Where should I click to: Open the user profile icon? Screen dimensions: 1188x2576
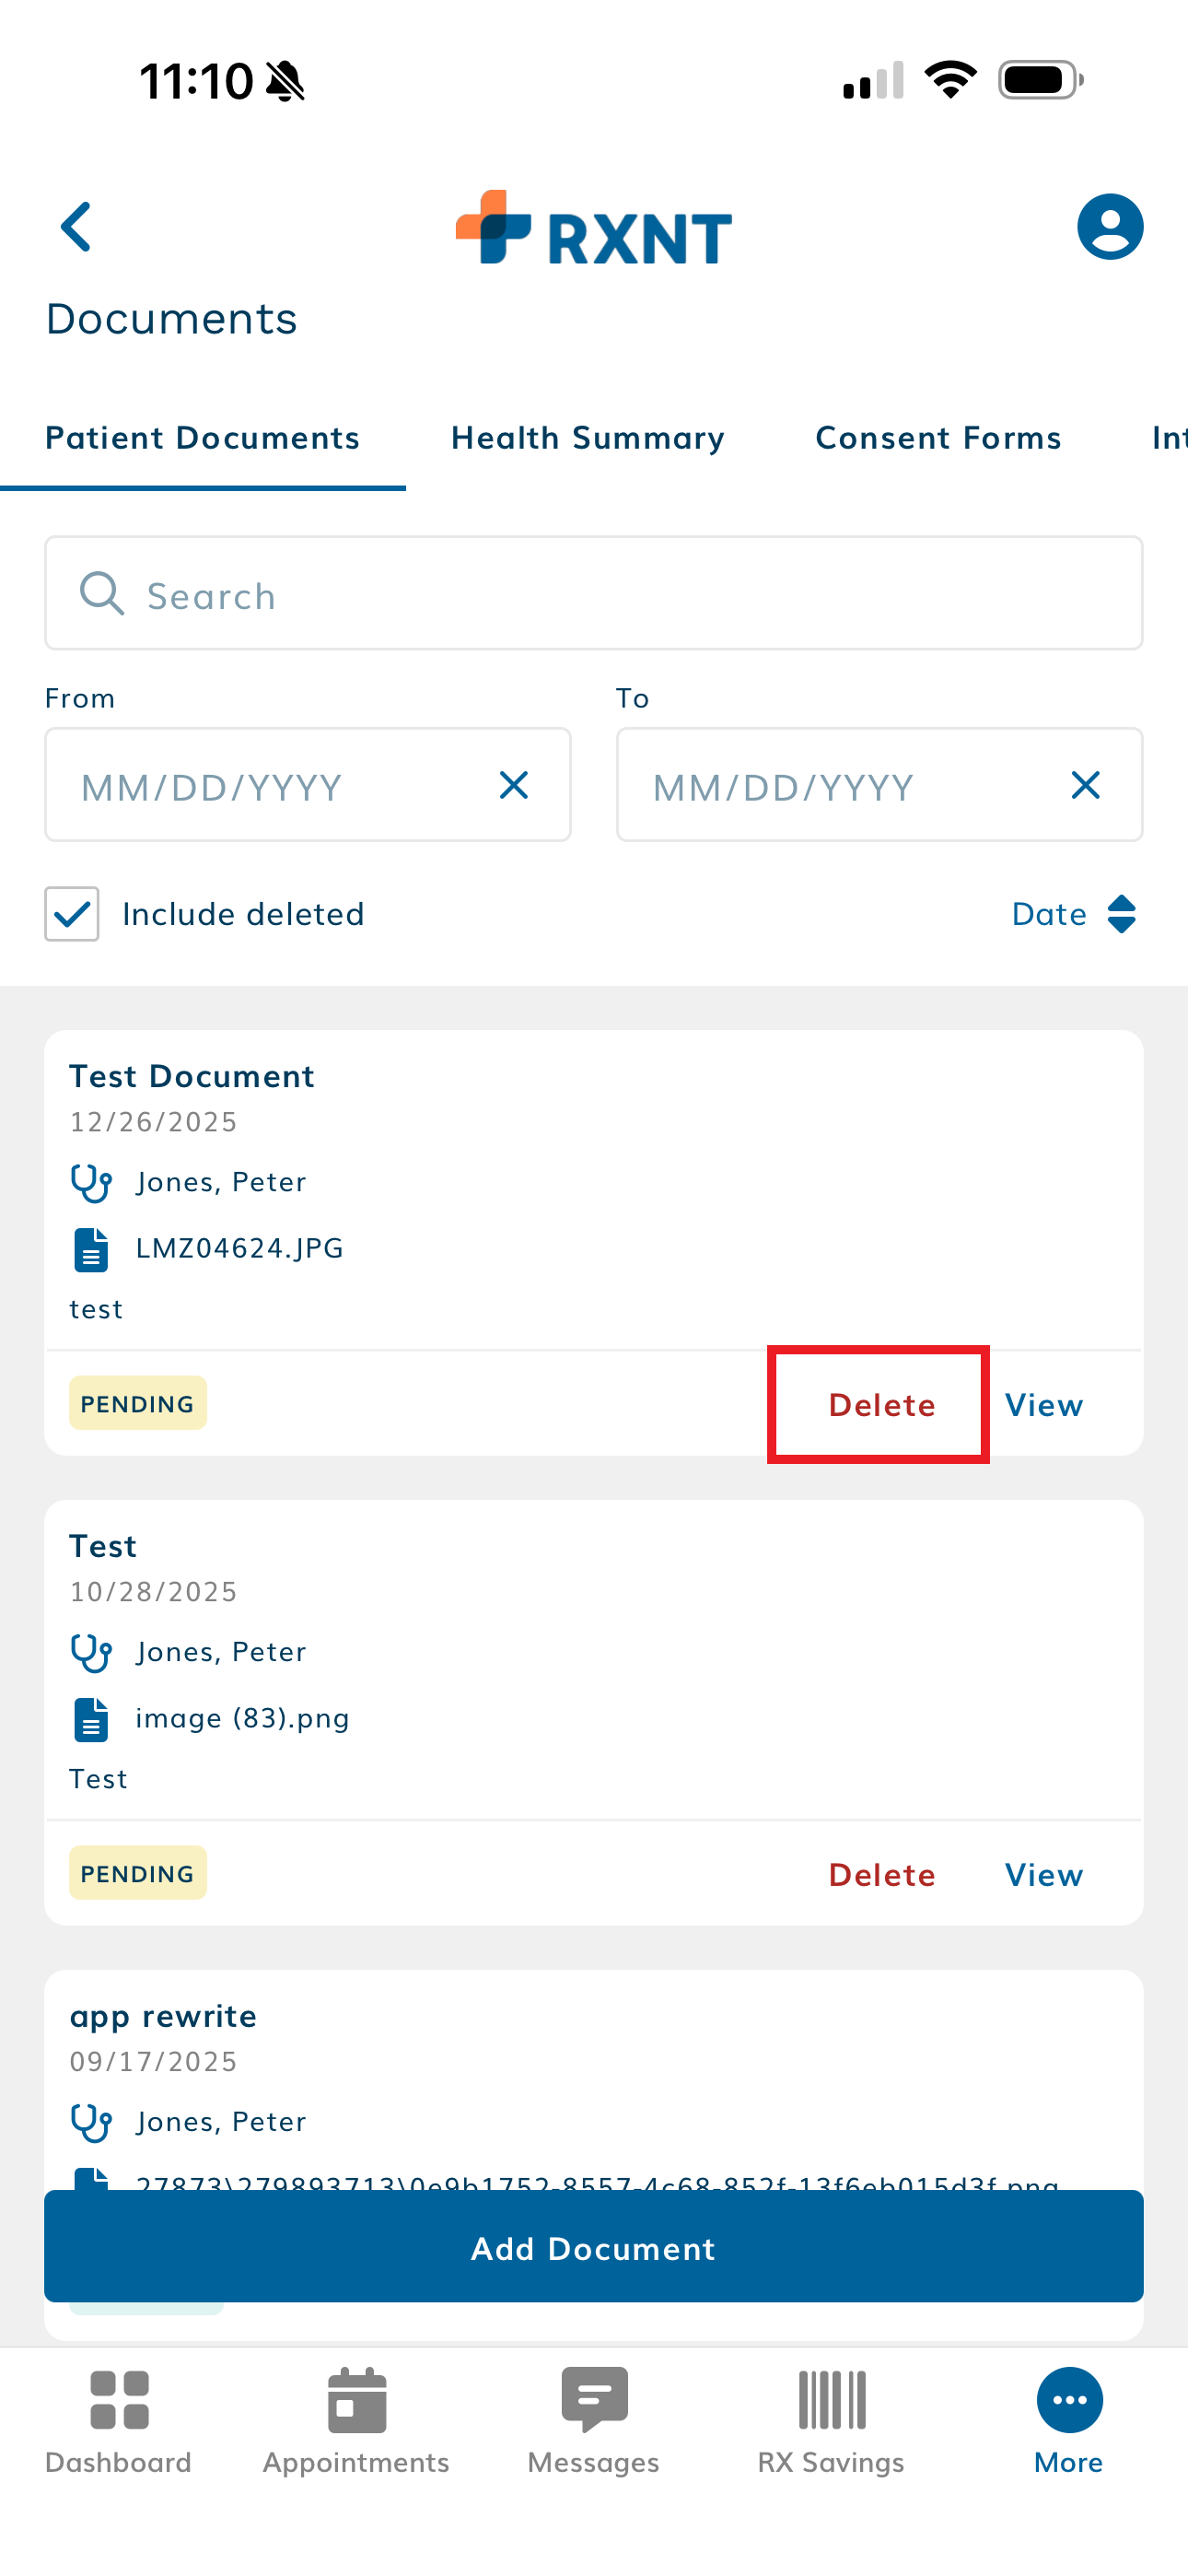click(x=1109, y=227)
